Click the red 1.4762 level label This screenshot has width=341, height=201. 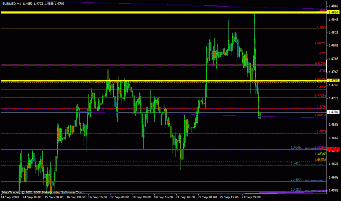[x=321, y=71]
